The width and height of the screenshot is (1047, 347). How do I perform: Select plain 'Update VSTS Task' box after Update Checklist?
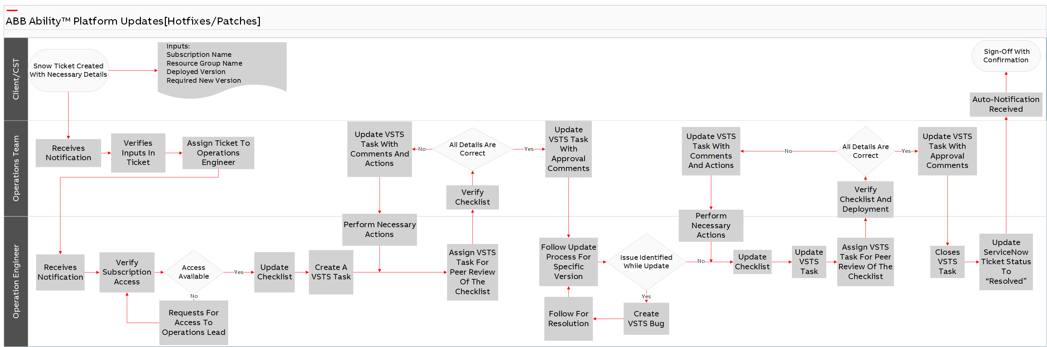click(809, 262)
